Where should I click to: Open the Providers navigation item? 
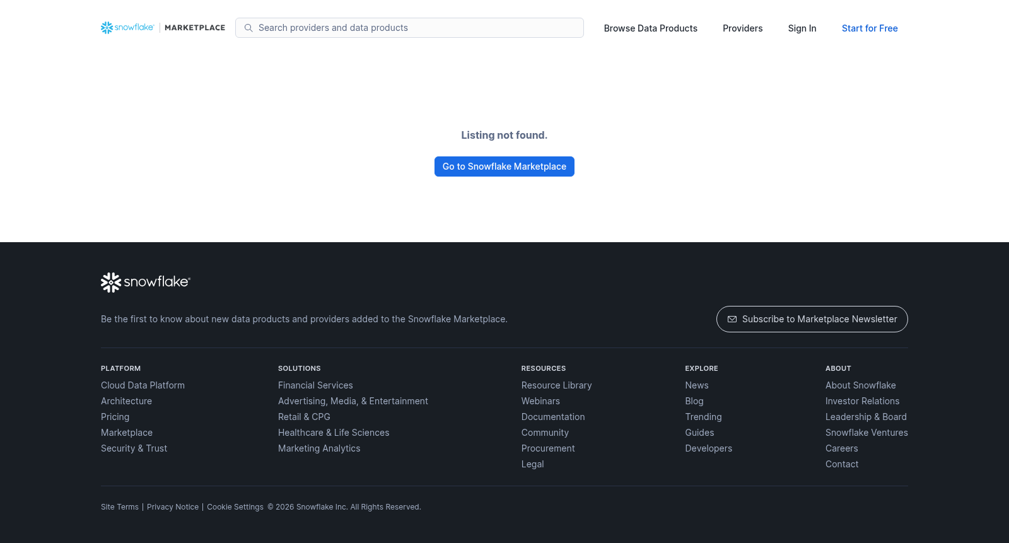point(743,28)
